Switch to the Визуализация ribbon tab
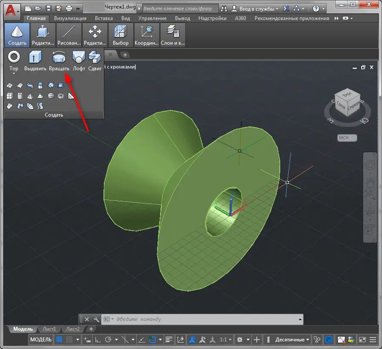This screenshot has width=382, height=349. point(70,18)
